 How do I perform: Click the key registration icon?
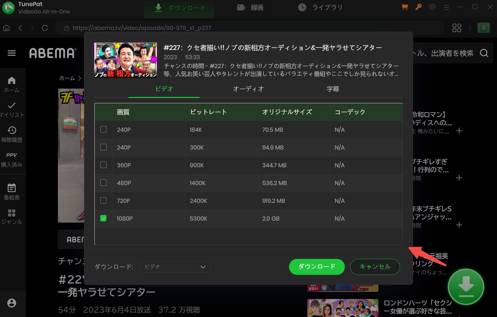419,7
